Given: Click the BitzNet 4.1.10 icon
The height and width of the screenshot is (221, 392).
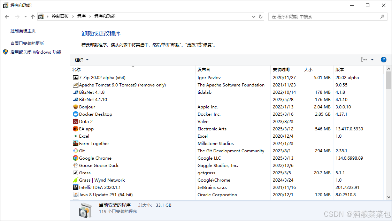Looking at the screenshot, I should 76,99.
